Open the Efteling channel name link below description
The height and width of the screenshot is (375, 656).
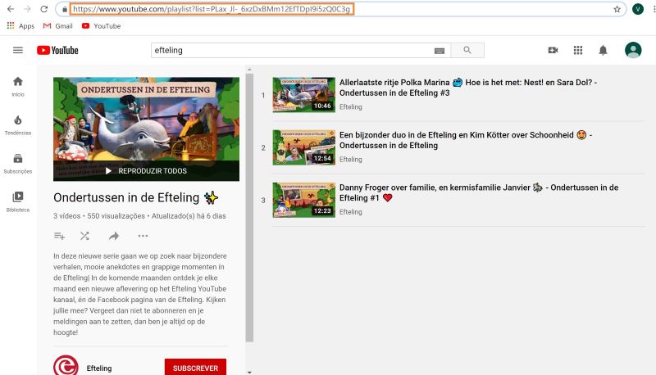click(99, 368)
